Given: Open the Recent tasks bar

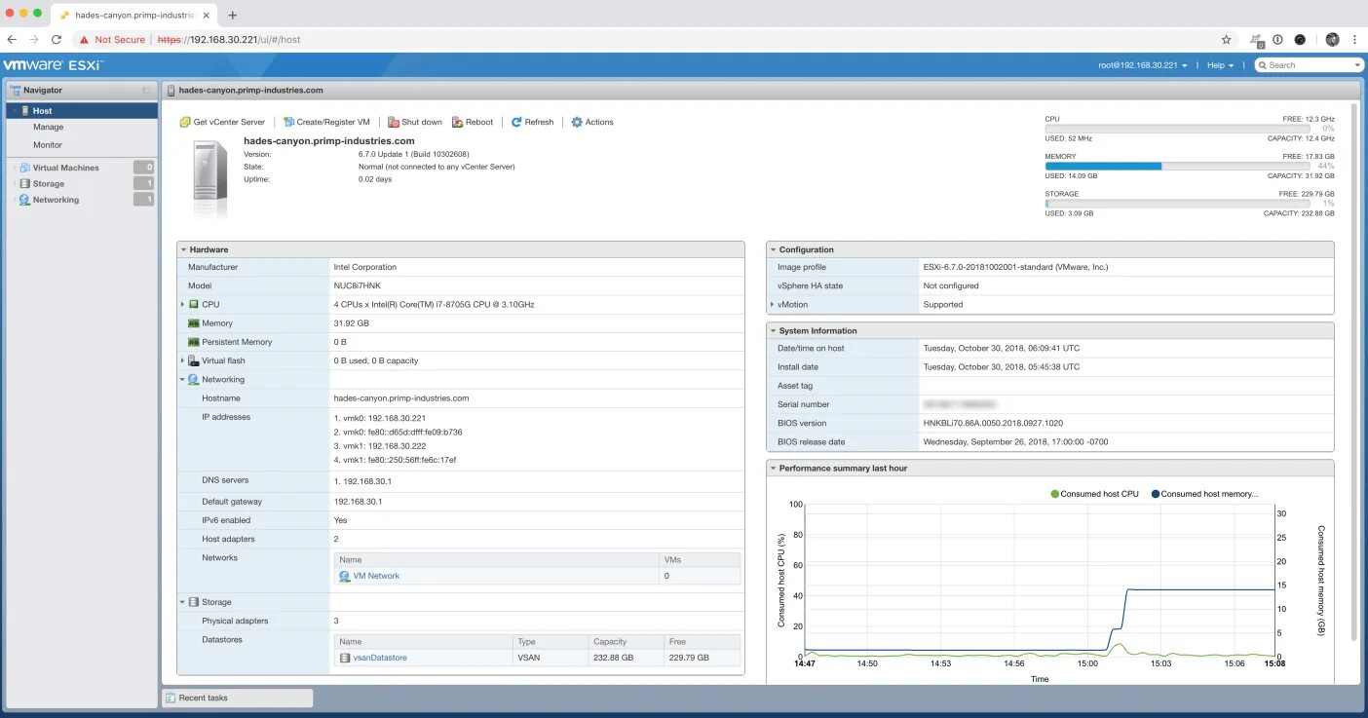Looking at the screenshot, I should pos(238,698).
